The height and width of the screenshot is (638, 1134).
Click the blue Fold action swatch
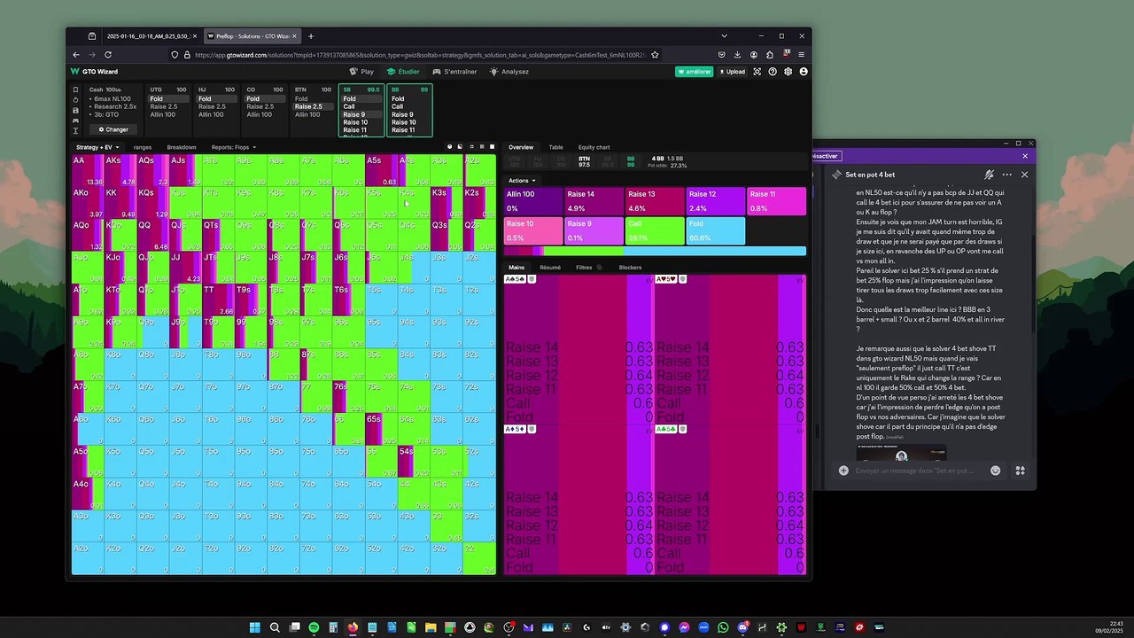point(716,231)
